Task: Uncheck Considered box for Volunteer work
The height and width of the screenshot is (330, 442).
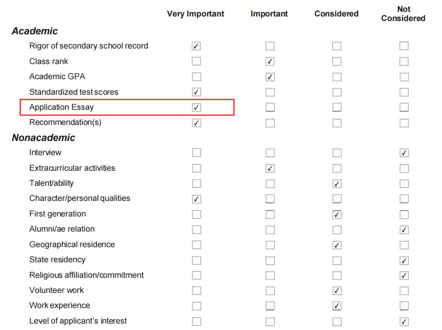Action: tap(337, 291)
